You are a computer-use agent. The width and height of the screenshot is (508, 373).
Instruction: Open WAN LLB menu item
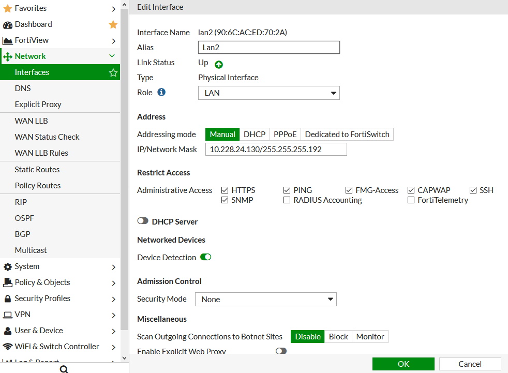click(60, 121)
